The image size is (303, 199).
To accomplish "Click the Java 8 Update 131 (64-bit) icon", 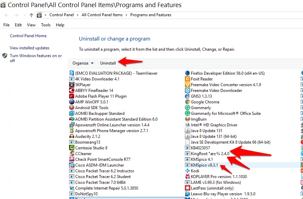I will point(188,136).
